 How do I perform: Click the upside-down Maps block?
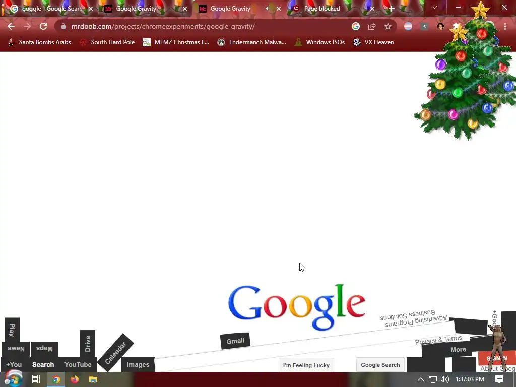click(44, 349)
